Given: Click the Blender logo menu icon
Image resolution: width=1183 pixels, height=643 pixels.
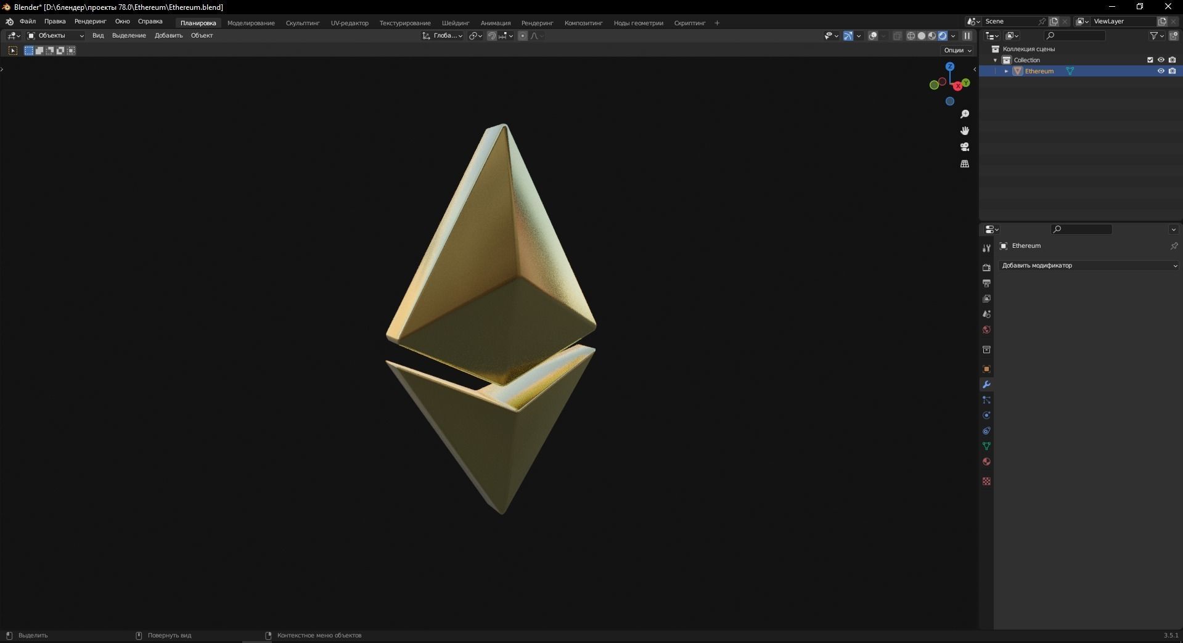Looking at the screenshot, I should coord(9,22).
